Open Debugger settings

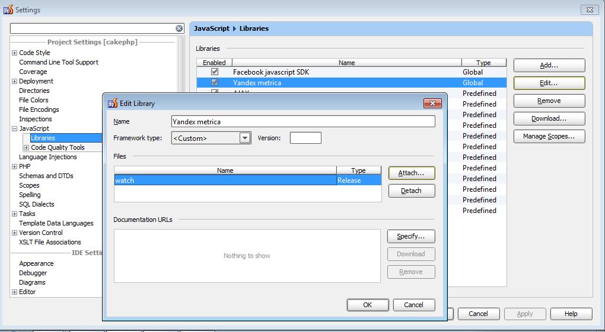(x=33, y=273)
